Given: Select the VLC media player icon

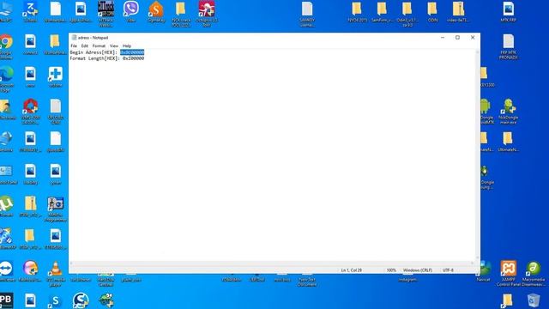Looking at the screenshot, I should 55,274.
